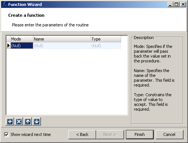
Task: Add a new parameter with the plus icon
Action: tap(10, 121)
